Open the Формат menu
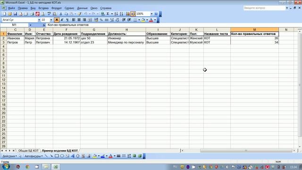The height and width of the screenshot is (170, 302). click(x=57, y=8)
